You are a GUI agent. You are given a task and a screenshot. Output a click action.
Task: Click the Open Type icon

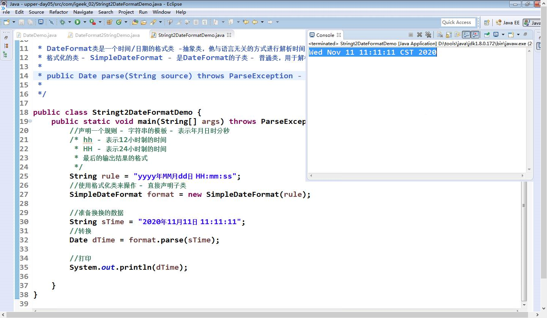tap(135, 22)
